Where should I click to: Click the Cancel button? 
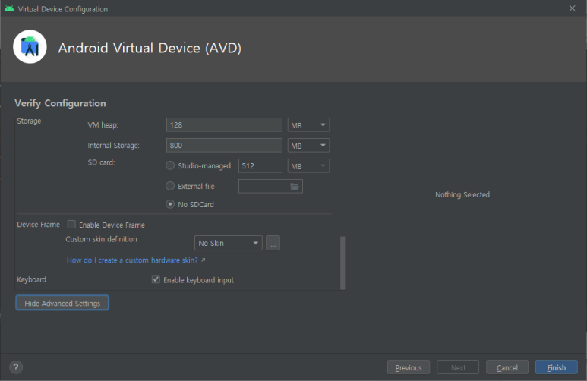tap(507, 367)
